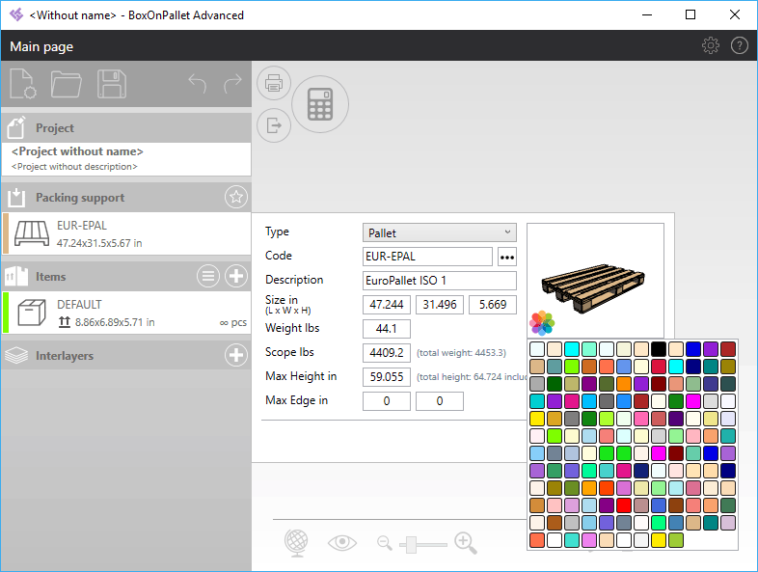Edit Max Height field 59.055
This screenshot has width=758, height=572.
point(387,376)
